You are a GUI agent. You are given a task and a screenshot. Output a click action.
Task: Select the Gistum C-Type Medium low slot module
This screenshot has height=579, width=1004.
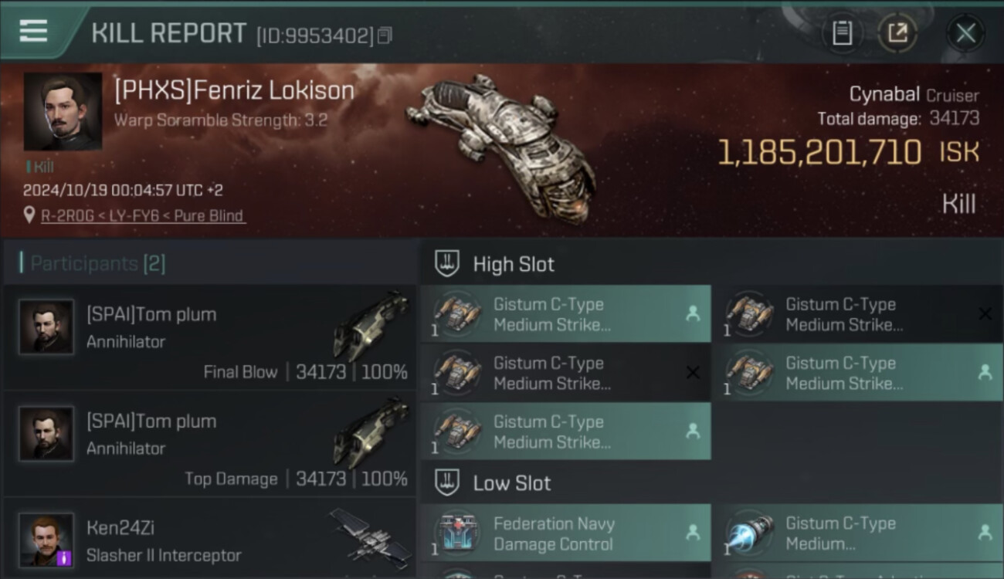click(x=857, y=533)
